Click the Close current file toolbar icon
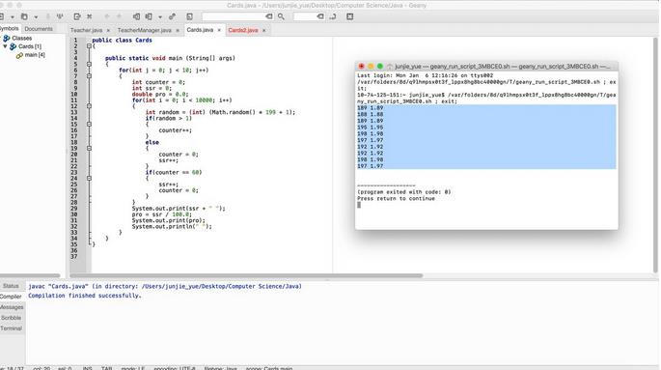Image resolution: width=661 pixels, height=370 pixels. (90, 16)
